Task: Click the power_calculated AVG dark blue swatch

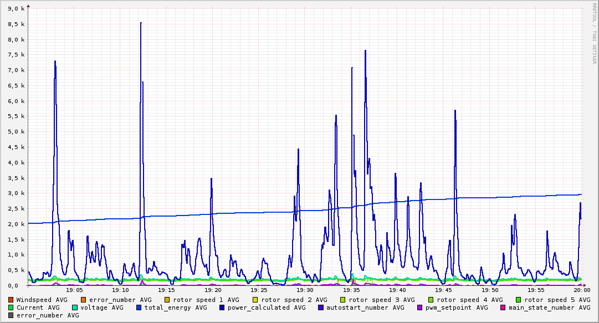Action: click(222, 307)
